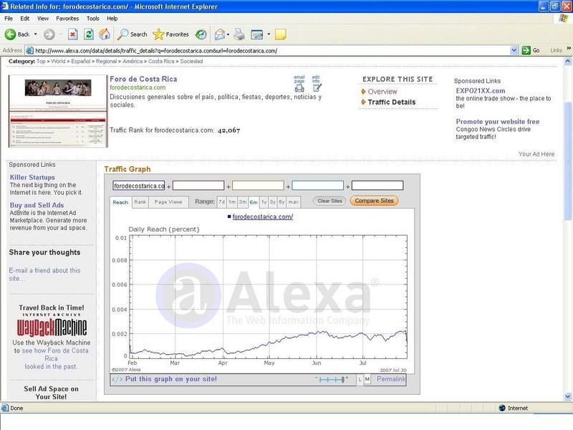
Task: Switch to the Reach tab
Action: pyautogui.click(x=120, y=202)
